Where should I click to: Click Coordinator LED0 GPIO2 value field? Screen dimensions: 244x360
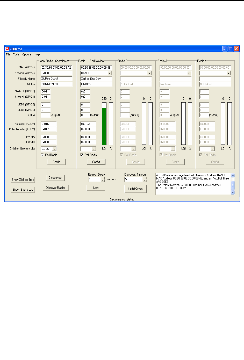pos(46,105)
